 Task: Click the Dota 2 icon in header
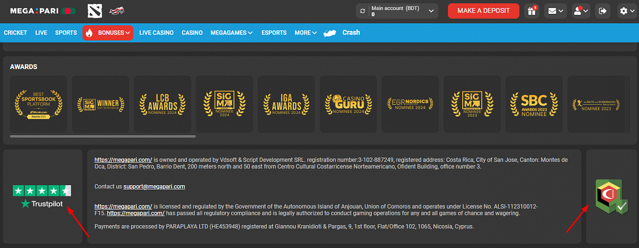pyautogui.click(x=95, y=11)
